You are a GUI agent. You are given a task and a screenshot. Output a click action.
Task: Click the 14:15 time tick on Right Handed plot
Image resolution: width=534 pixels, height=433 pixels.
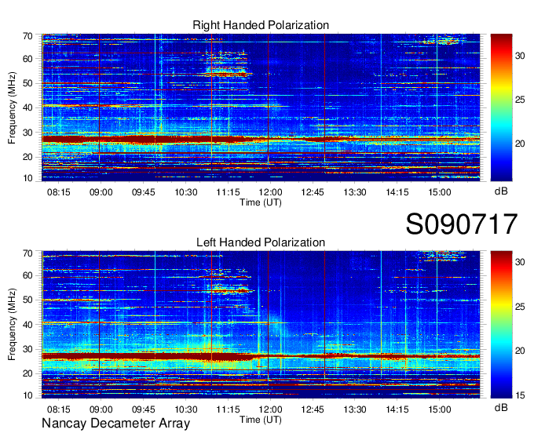pos(397,192)
